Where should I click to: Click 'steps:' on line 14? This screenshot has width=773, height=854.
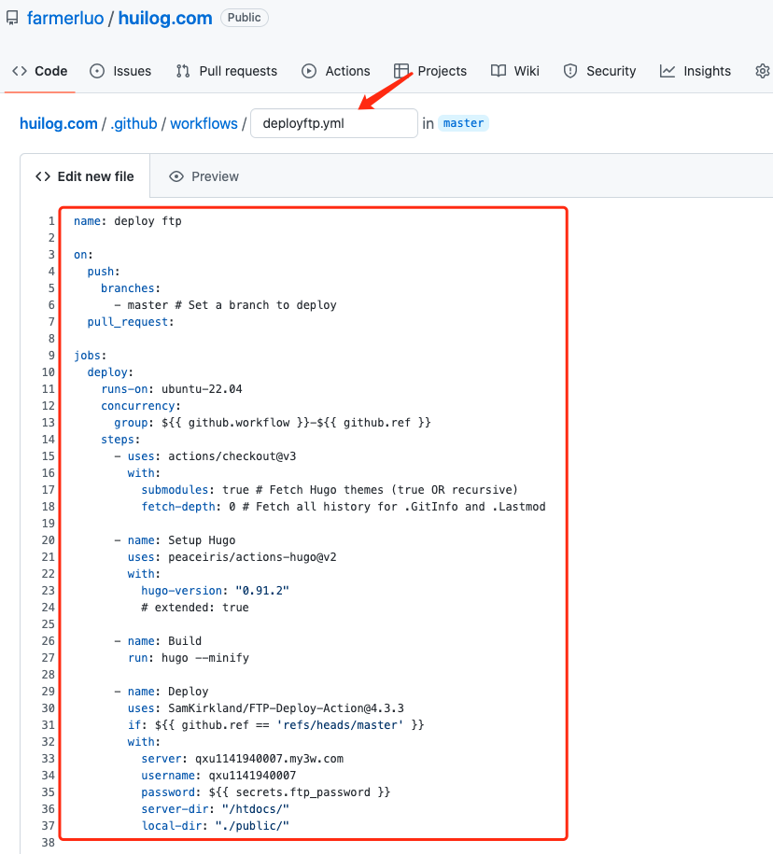pos(120,440)
